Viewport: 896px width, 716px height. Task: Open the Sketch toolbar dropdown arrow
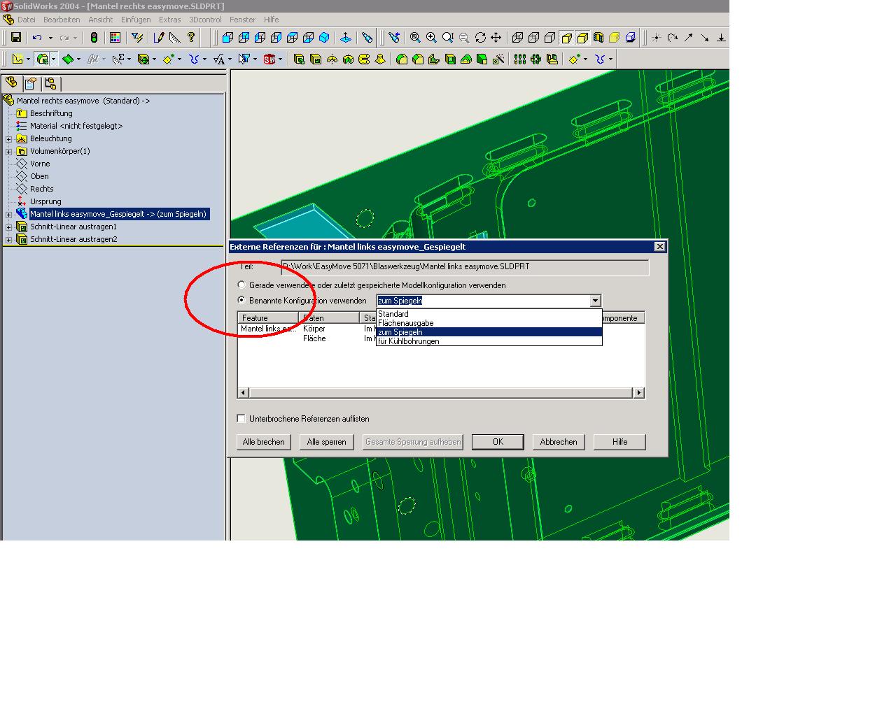click(28, 59)
